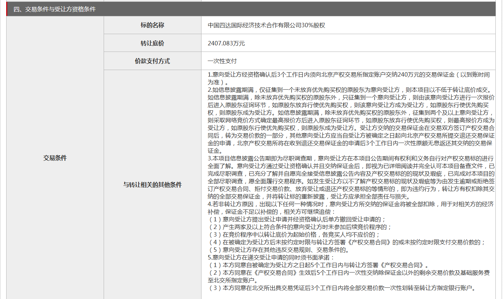This screenshot has height=299, width=503.
Task: Click clause 3 starting 本项目信息披露公告期
Action: tap(351, 177)
